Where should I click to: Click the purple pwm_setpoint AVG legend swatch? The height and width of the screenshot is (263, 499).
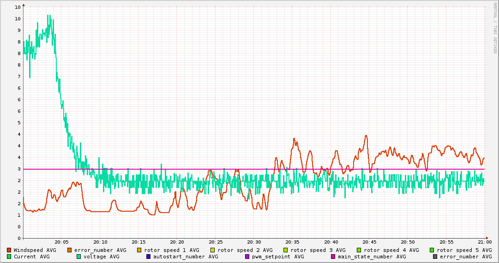click(x=247, y=257)
